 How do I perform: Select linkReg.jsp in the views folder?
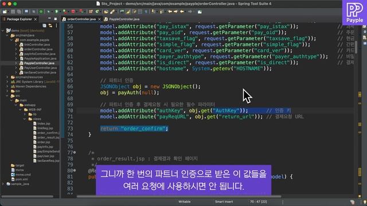point(45,128)
